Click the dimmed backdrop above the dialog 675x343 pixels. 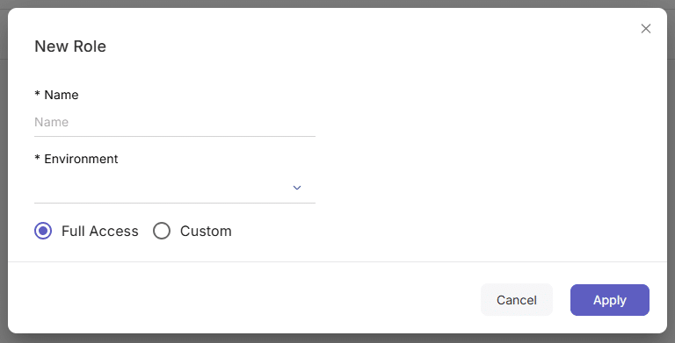pyautogui.click(x=337, y=4)
